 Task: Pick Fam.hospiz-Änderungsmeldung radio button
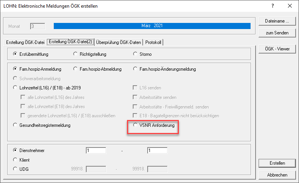click(x=135, y=69)
